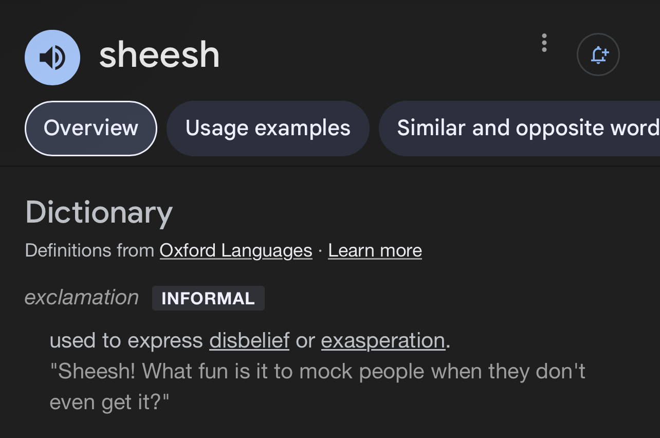660x438 pixels.
Task: Play the pronunciation audio for sheesh
Action: tap(52, 57)
